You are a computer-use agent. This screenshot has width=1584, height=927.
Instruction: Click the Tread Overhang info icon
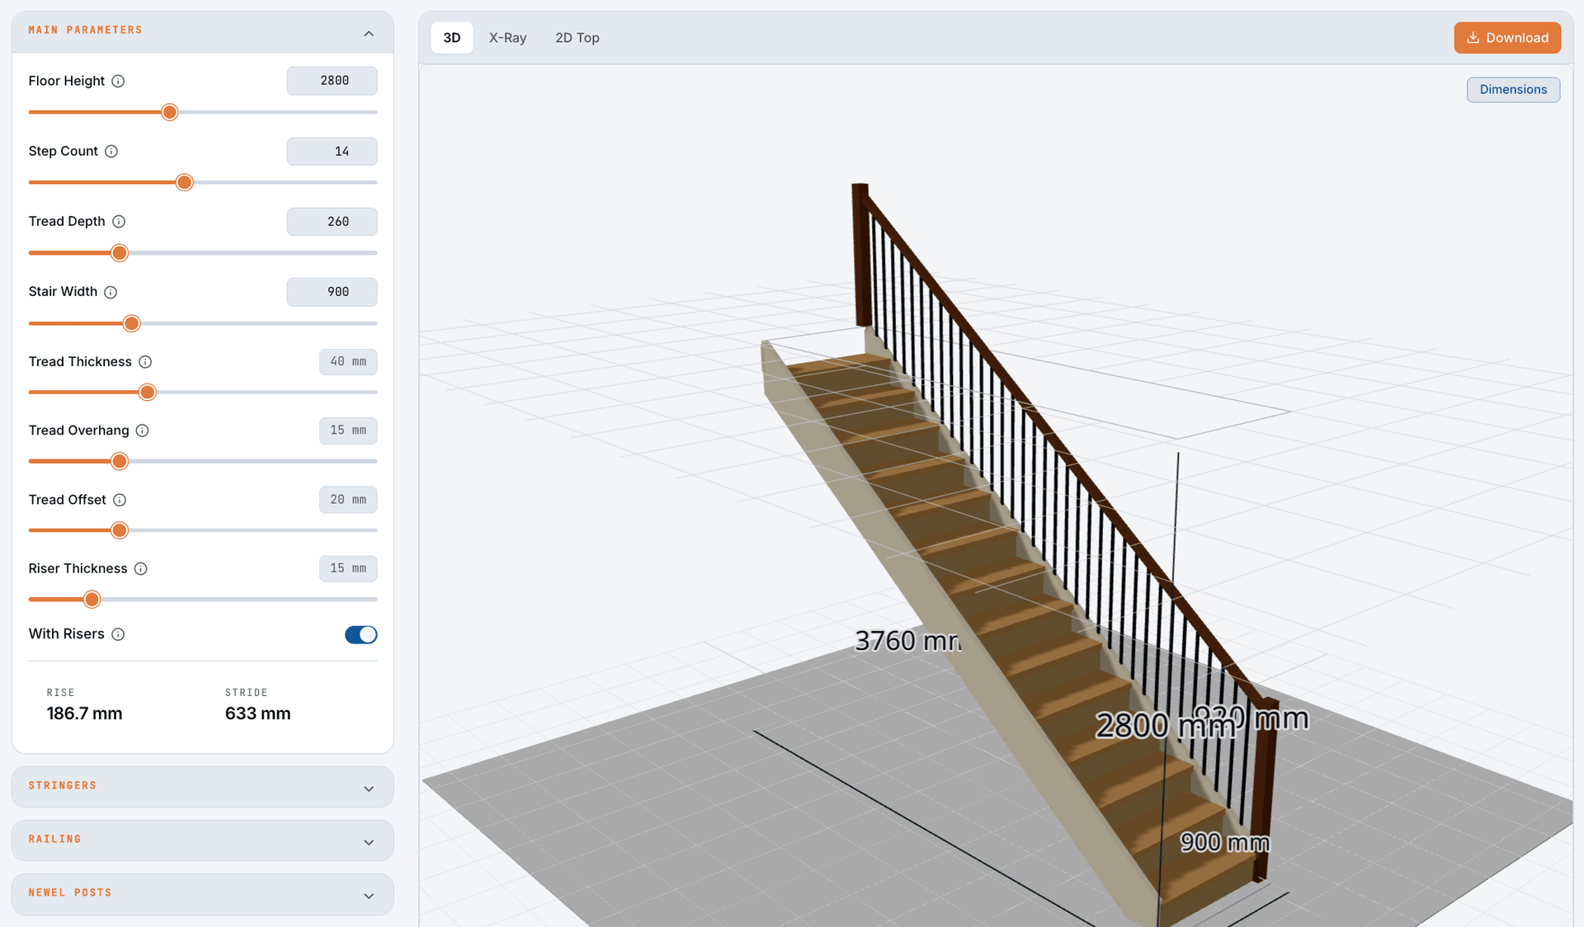pos(142,431)
